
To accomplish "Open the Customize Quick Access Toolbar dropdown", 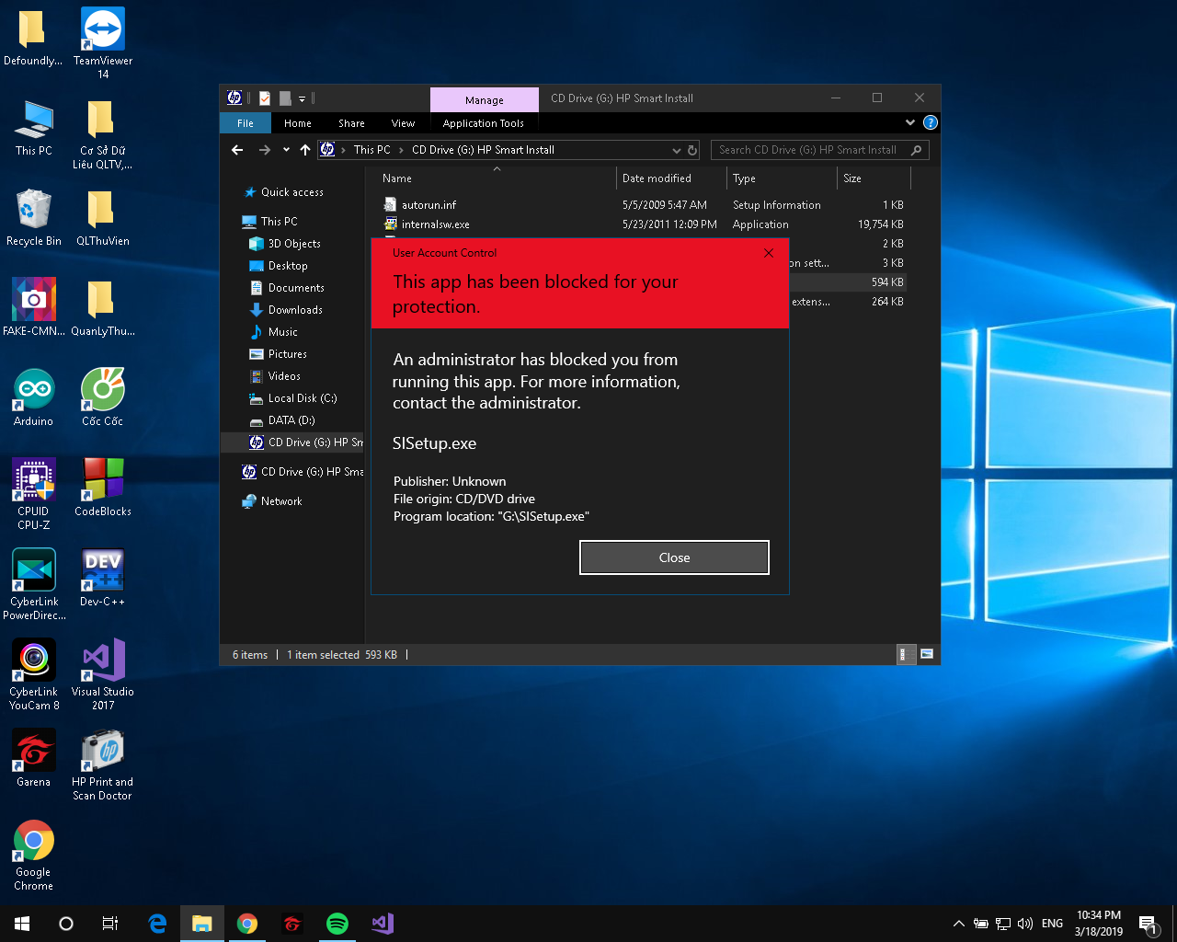I will tap(302, 98).
